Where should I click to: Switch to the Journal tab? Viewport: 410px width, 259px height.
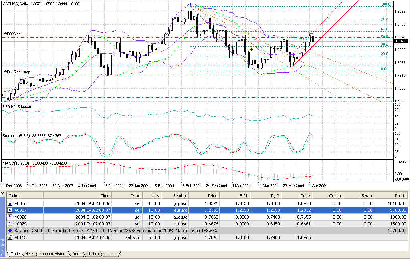tap(111, 254)
